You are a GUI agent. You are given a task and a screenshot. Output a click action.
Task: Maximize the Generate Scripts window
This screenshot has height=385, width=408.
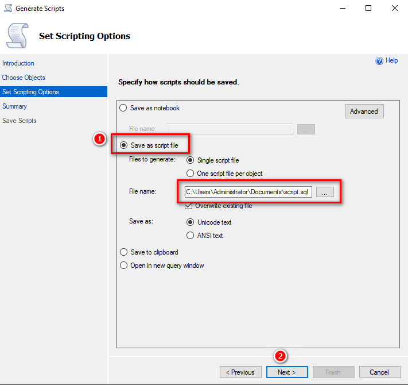point(368,9)
